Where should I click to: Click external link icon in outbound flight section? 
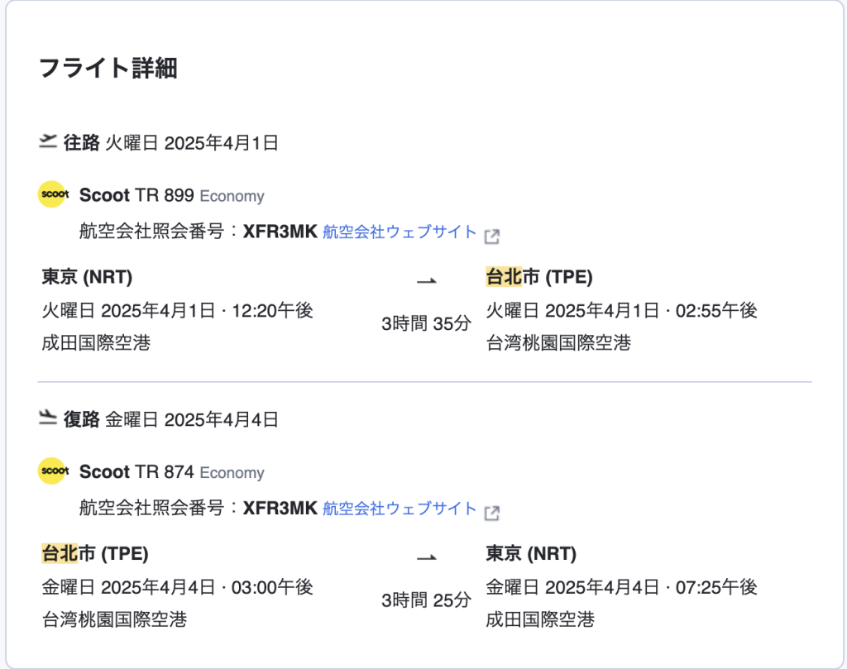pyautogui.click(x=492, y=237)
